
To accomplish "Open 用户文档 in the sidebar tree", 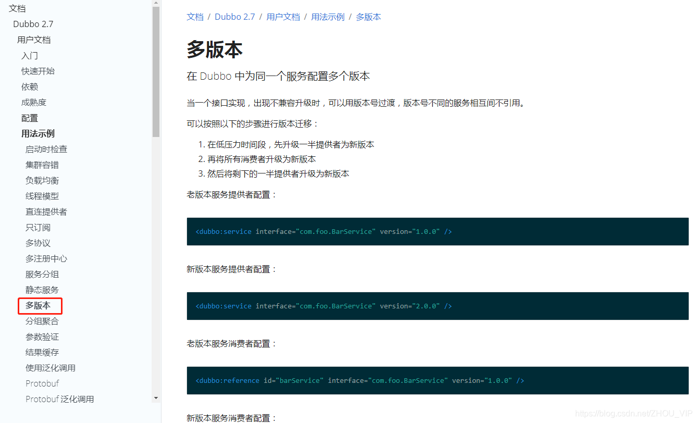I will tap(34, 40).
